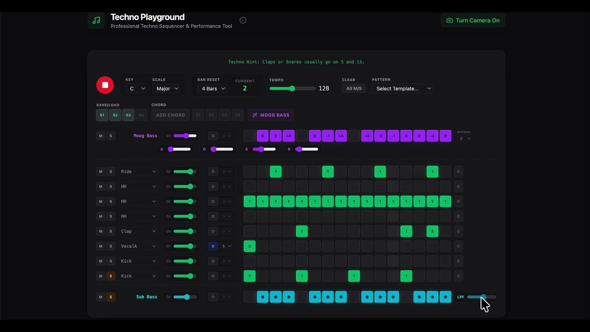This screenshot has width=590, height=332.
Task: Click the VocalA step showing 2
Action: pyautogui.click(x=249, y=246)
